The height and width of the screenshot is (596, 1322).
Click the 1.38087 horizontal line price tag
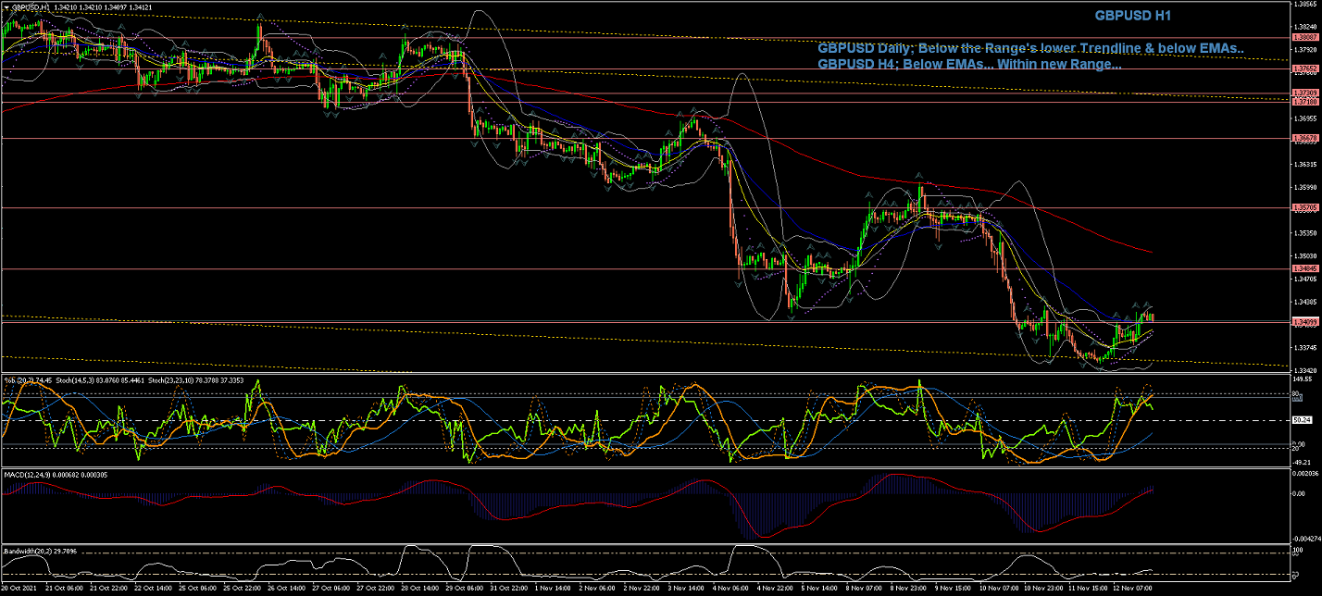coord(1304,38)
